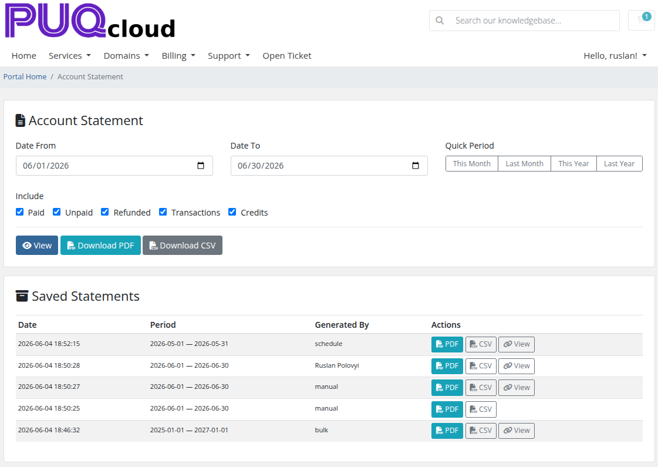Viewport: 658px width, 467px height.
Task: Click the period cell 2025-01-01 — 2027-01-01
Action: point(189,430)
